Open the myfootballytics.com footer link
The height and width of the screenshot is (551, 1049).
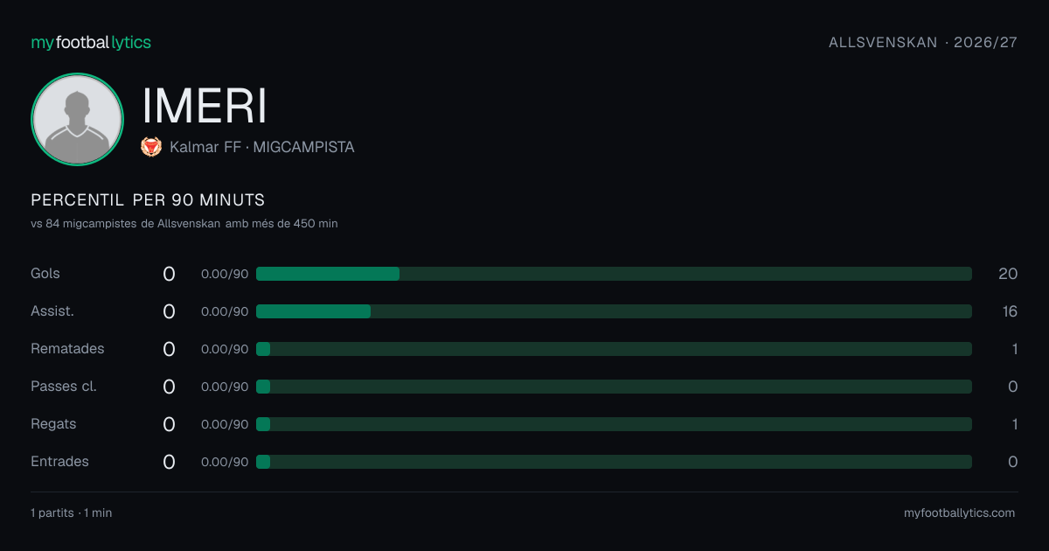[960, 513]
